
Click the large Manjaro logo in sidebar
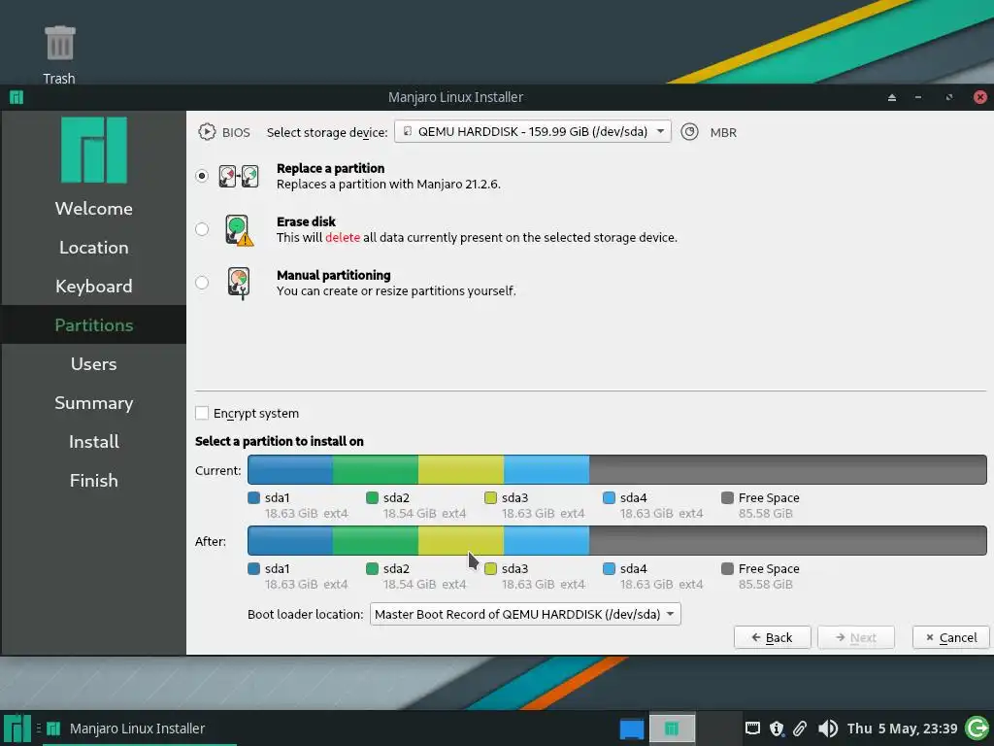94,151
